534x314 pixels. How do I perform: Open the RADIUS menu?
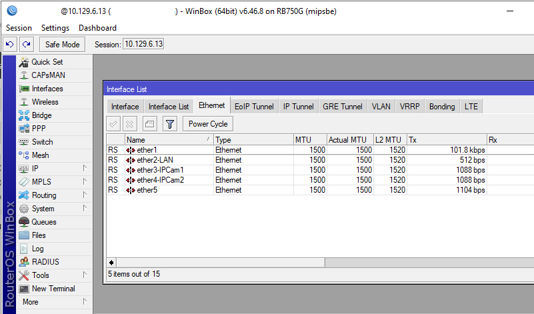tap(55, 262)
